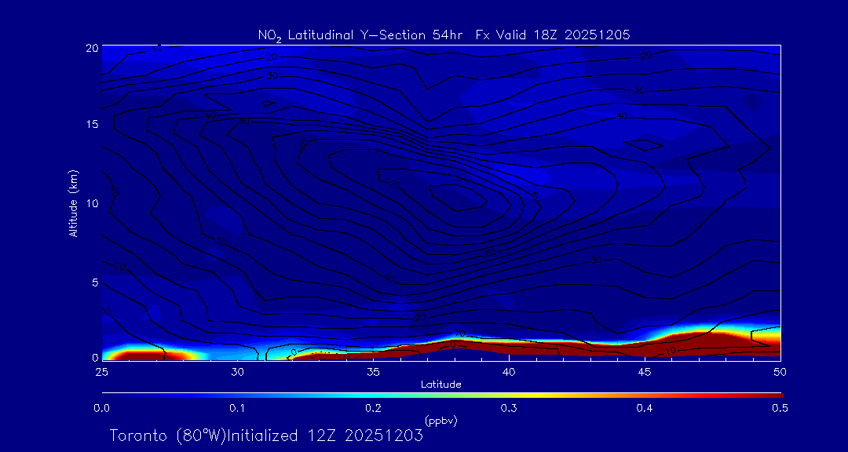848x452 pixels.
Task: Click the 0.2 color bar label
Action: 373,408
